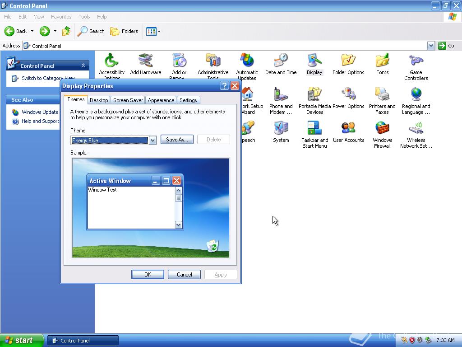462x347 pixels.
Task: Open the Address bar dropdown
Action: tap(431, 46)
